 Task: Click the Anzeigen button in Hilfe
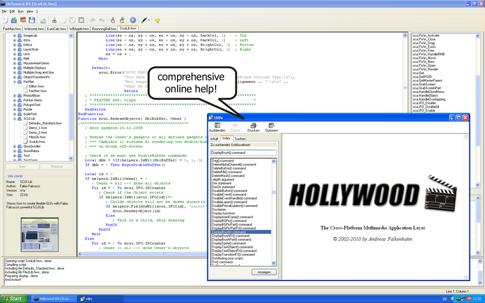[264, 272]
